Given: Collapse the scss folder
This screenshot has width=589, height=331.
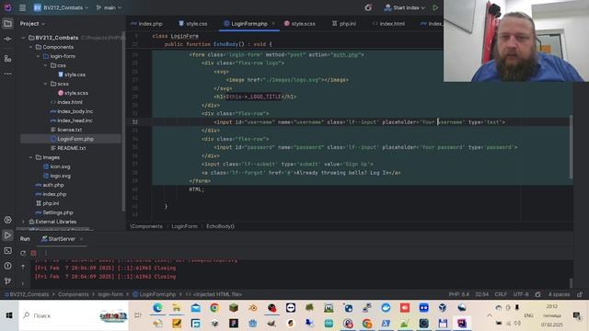Looking at the screenshot, I should tap(46, 84).
